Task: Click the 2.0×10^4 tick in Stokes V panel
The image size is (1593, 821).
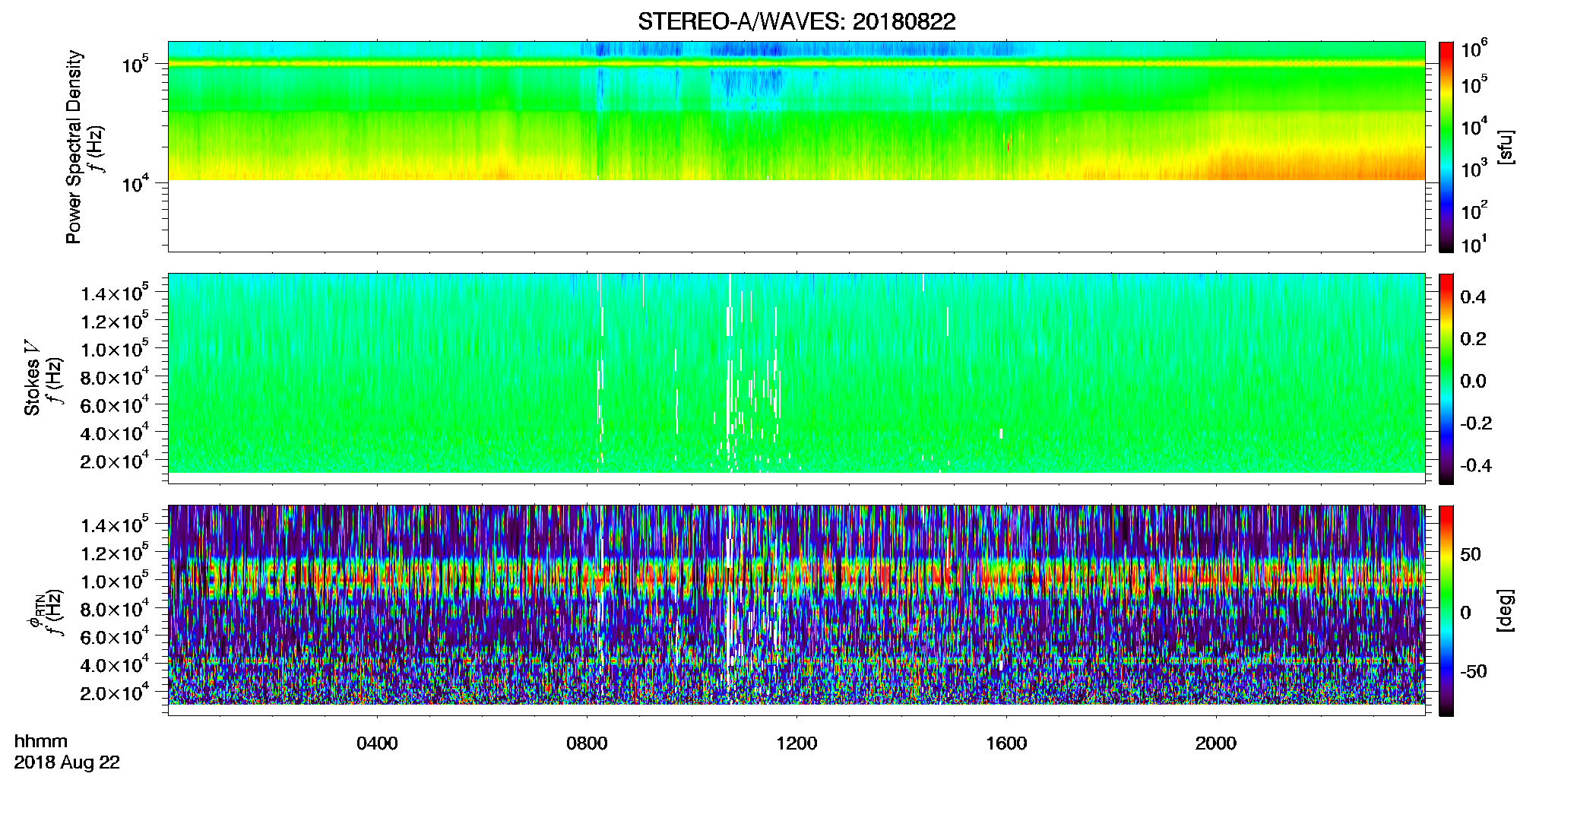Action: (x=114, y=461)
